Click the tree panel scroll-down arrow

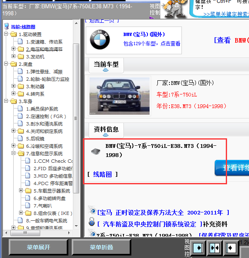(76, 226)
